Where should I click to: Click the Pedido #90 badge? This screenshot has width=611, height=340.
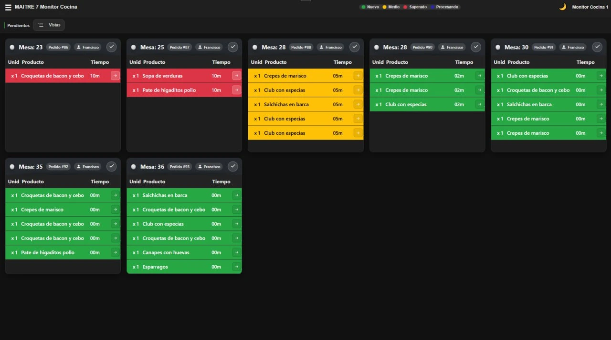[422, 47]
